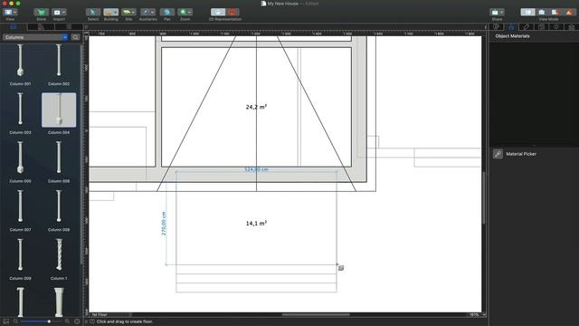
Task: Click the large-thumbnails icon by slider
Action: pos(67,321)
